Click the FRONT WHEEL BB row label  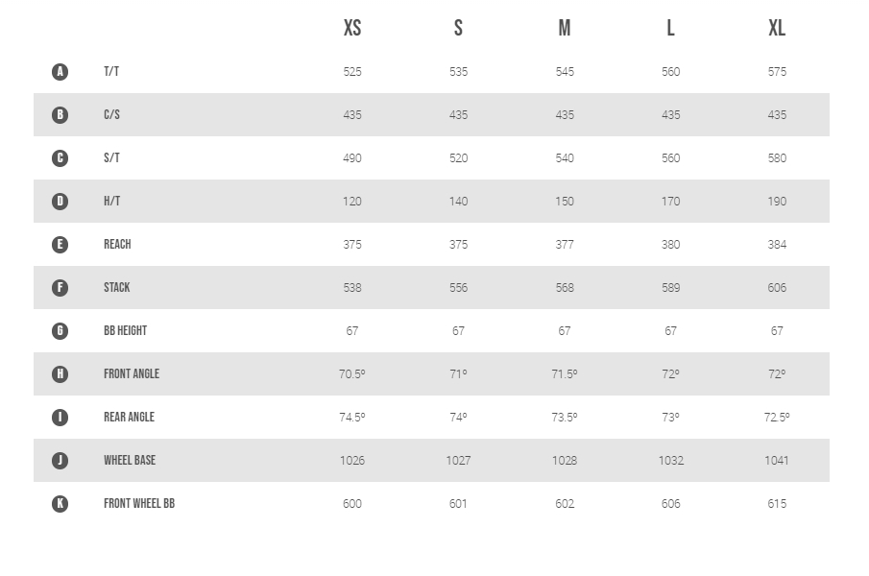[139, 503]
